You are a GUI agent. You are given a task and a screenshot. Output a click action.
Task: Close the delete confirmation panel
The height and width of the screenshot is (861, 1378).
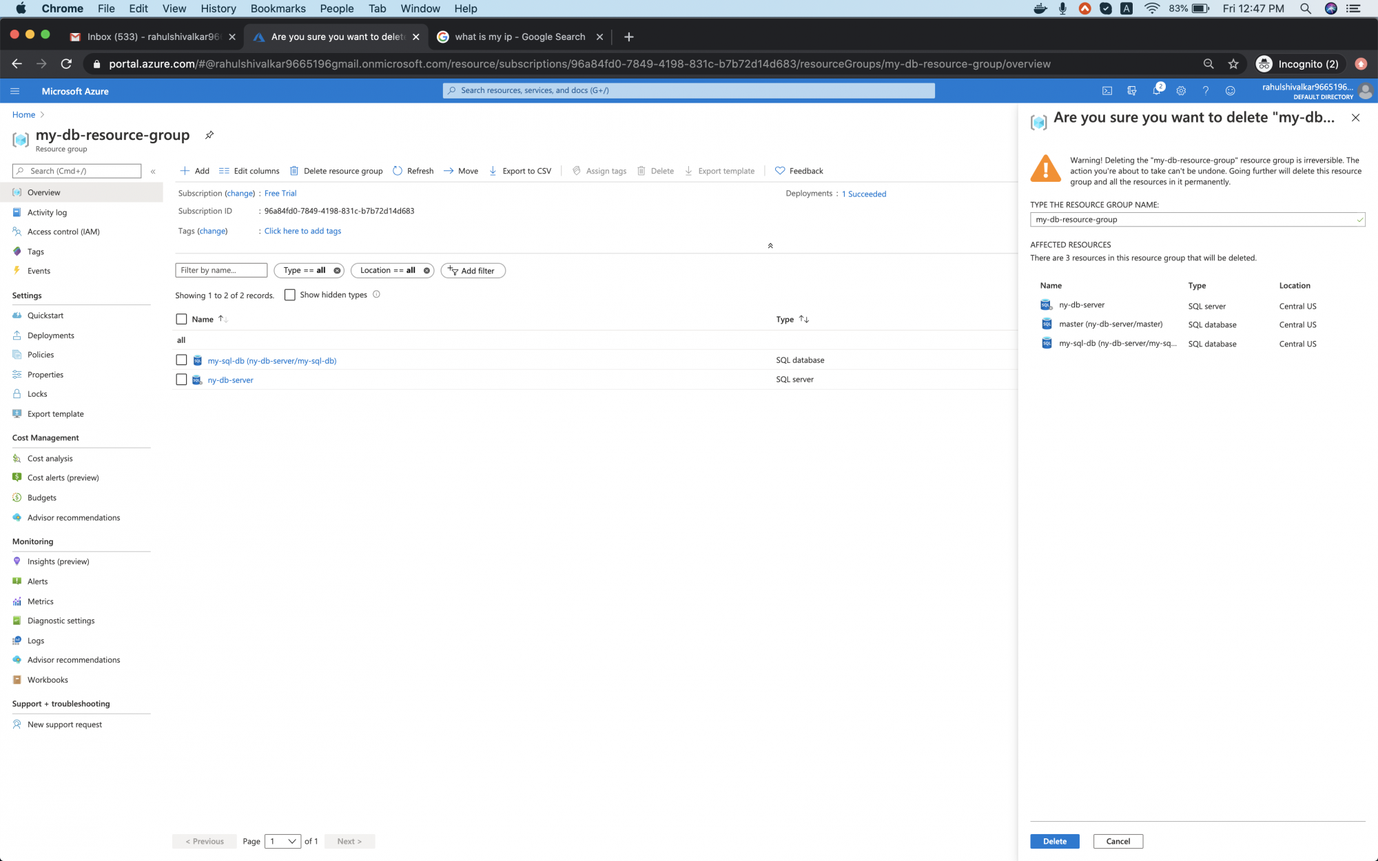[x=1355, y=118]
